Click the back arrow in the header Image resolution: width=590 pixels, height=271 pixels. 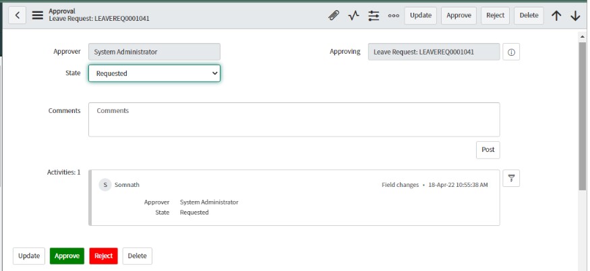pyautogui.click(x=17, y=15)
